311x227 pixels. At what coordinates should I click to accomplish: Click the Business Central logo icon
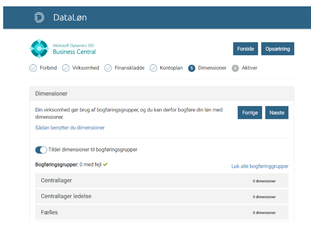39,49
